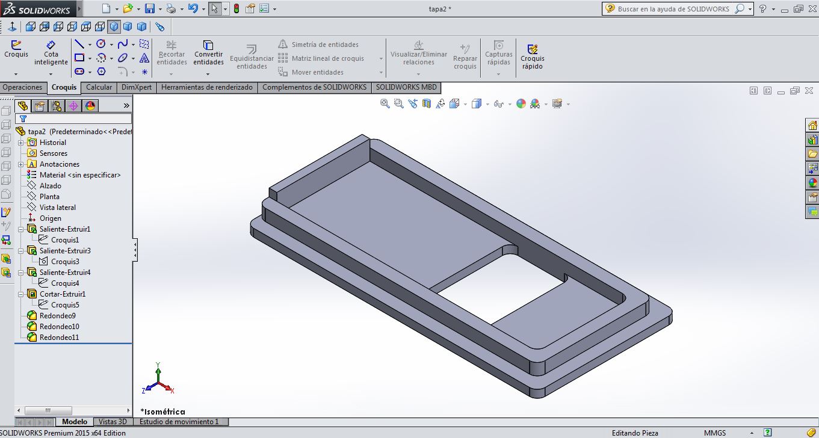The image size is (819, 438).
Task: Open the SolidWorks Resources home icon in task pane
Action: [x=812, y=125]
